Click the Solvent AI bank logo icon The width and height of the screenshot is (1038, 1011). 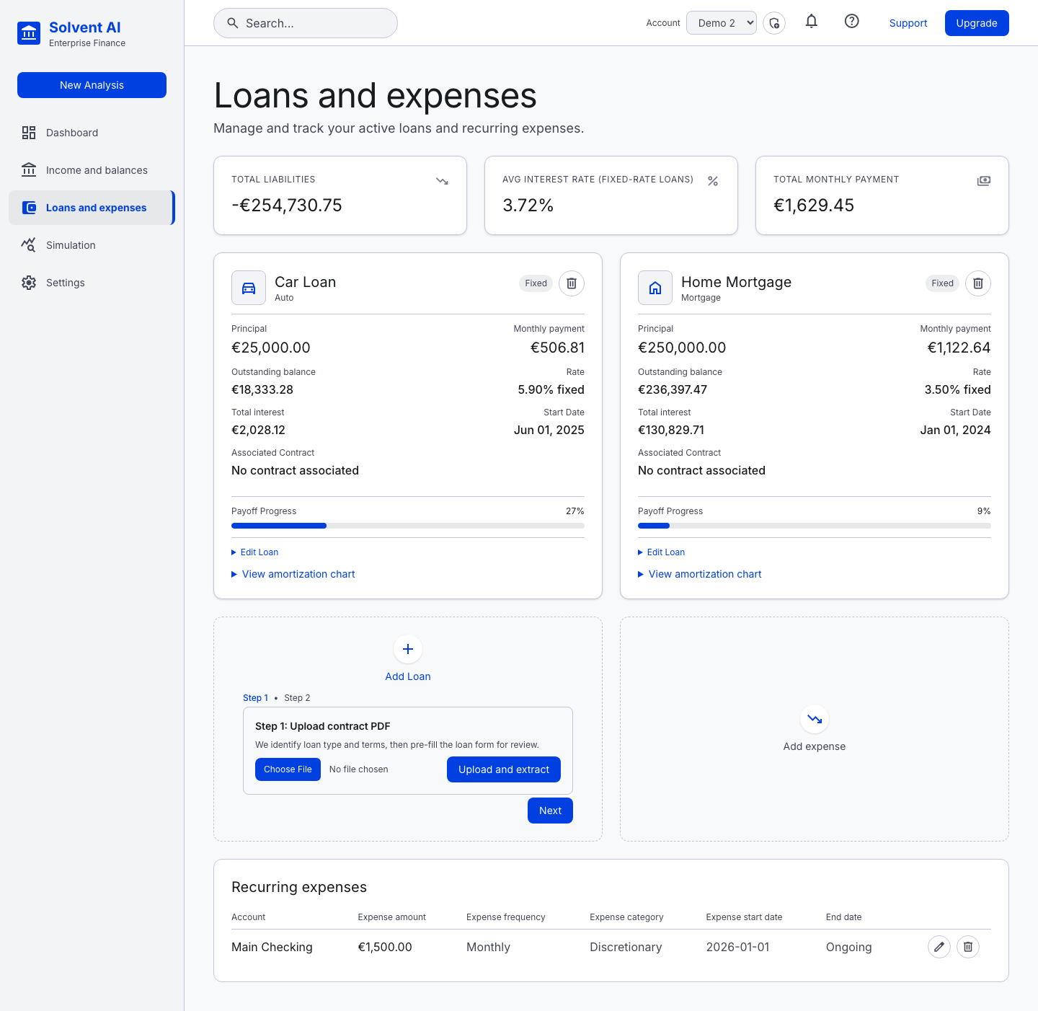tap(29, 33)
